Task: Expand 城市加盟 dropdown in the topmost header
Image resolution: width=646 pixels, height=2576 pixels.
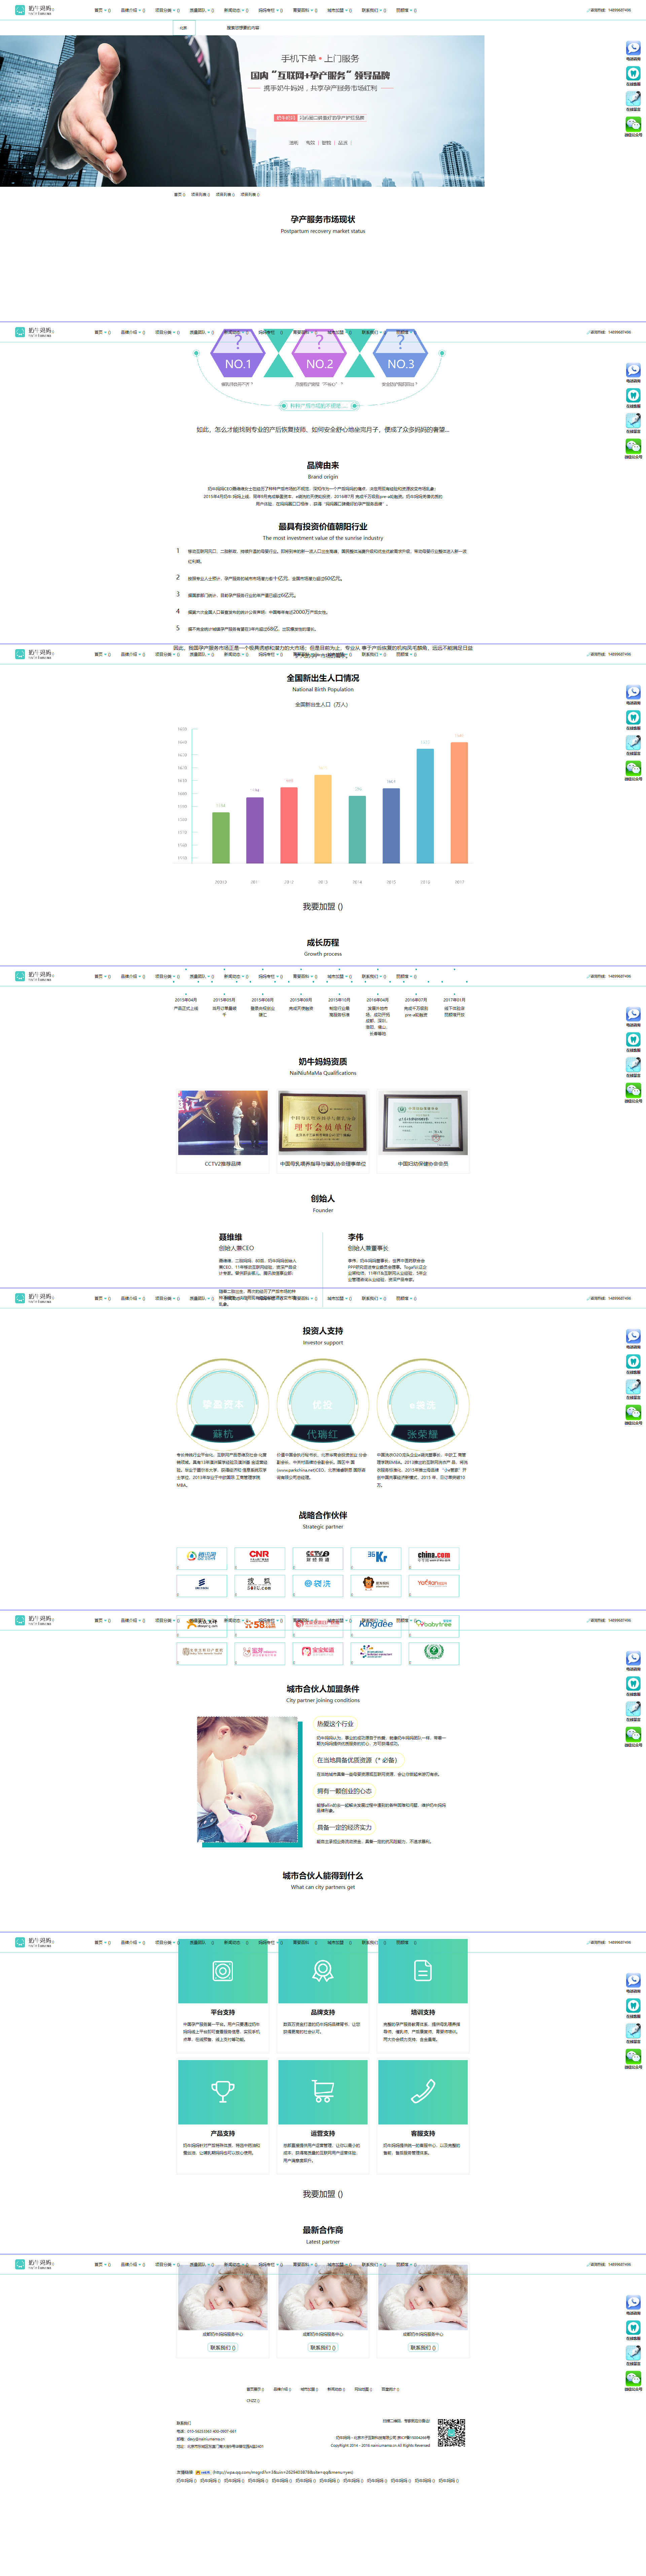Action: point(336,10)
